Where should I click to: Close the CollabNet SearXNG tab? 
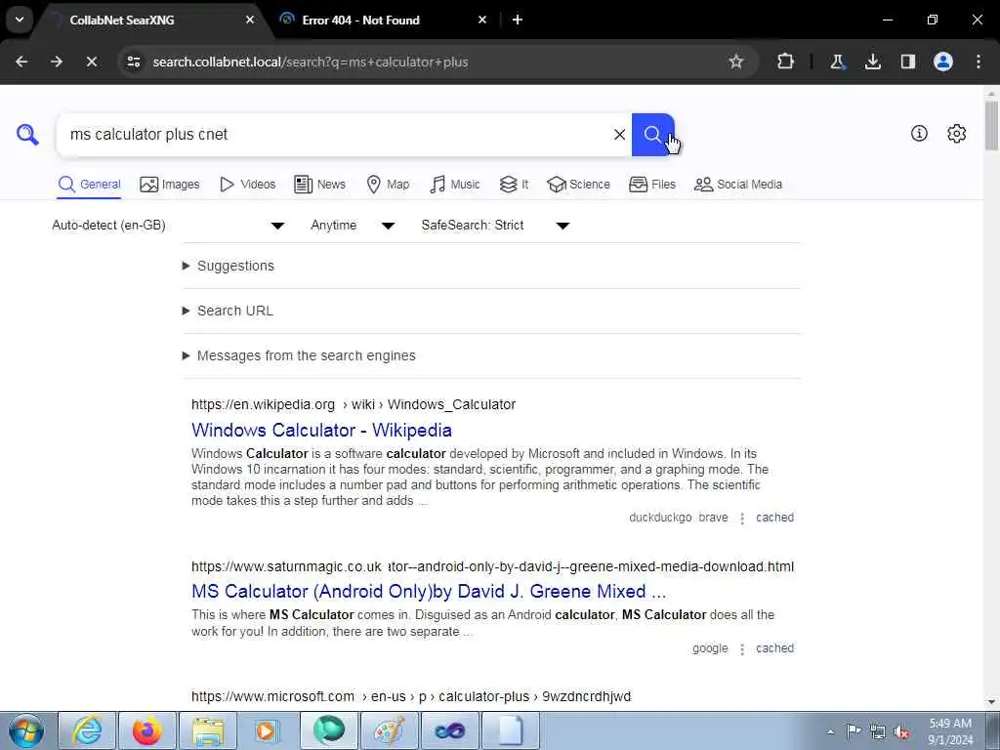(x=250, y=20)
